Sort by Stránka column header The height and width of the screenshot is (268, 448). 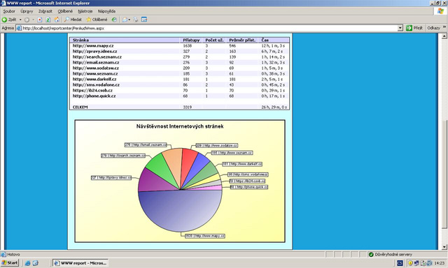pos(81,40)
